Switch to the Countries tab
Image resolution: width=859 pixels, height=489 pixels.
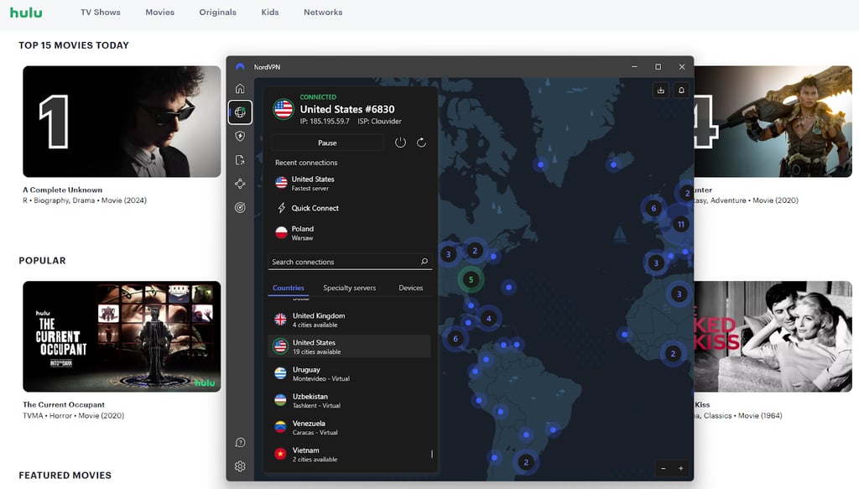point(289,288)
